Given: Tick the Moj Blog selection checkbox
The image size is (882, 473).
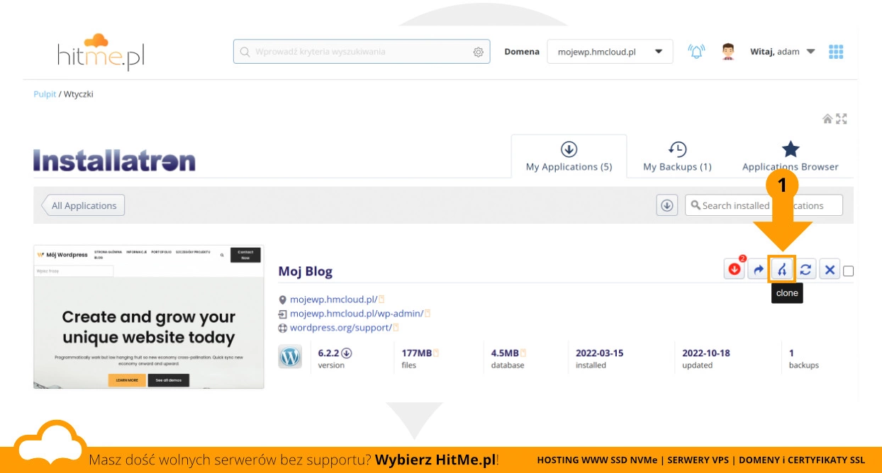Looking at the screenshot, I should coord(849,271).
